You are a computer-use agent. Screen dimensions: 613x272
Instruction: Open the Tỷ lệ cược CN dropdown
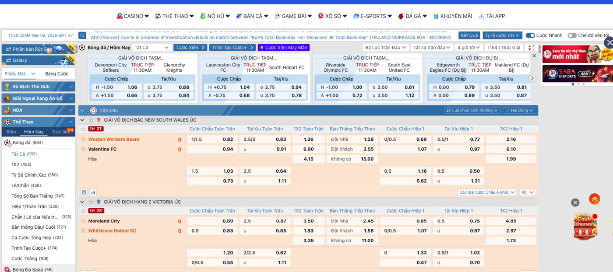click(x=503, y=35)
